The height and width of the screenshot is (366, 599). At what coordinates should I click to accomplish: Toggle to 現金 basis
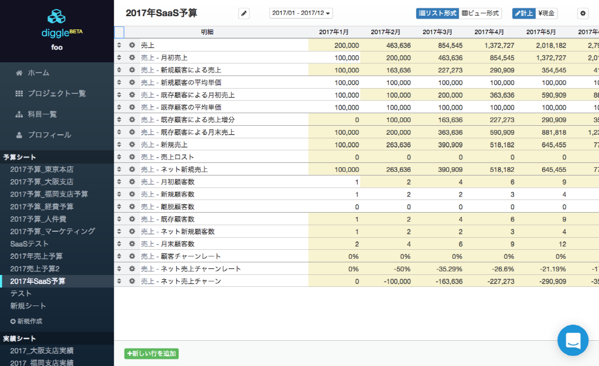(x=547, y=13)
